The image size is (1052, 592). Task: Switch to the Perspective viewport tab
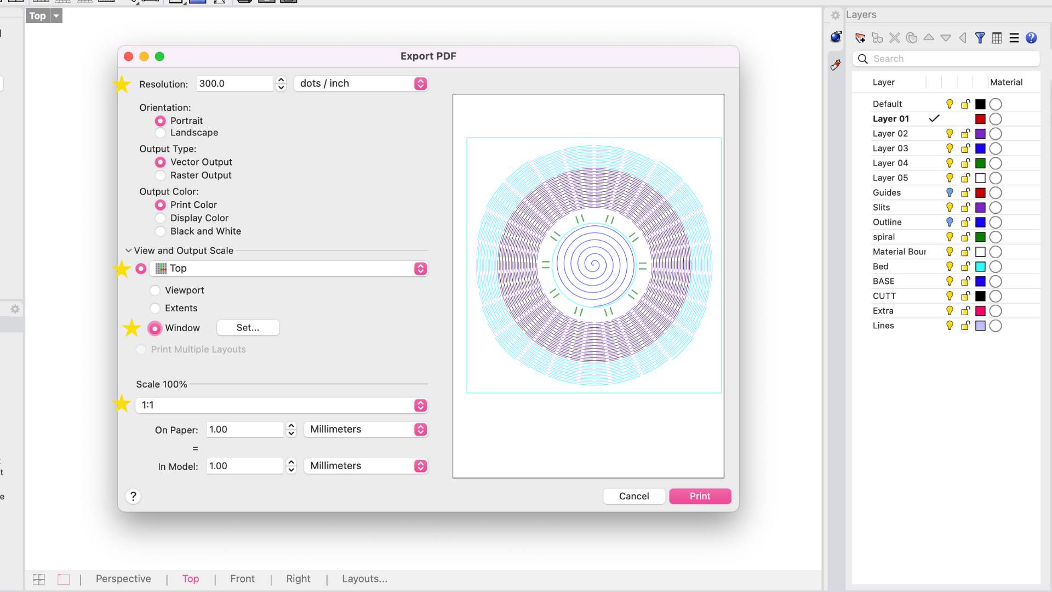click(x=123, y=579)
